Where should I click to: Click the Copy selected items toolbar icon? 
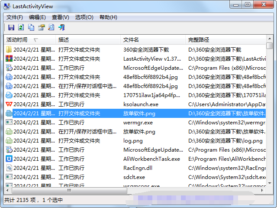31,27
